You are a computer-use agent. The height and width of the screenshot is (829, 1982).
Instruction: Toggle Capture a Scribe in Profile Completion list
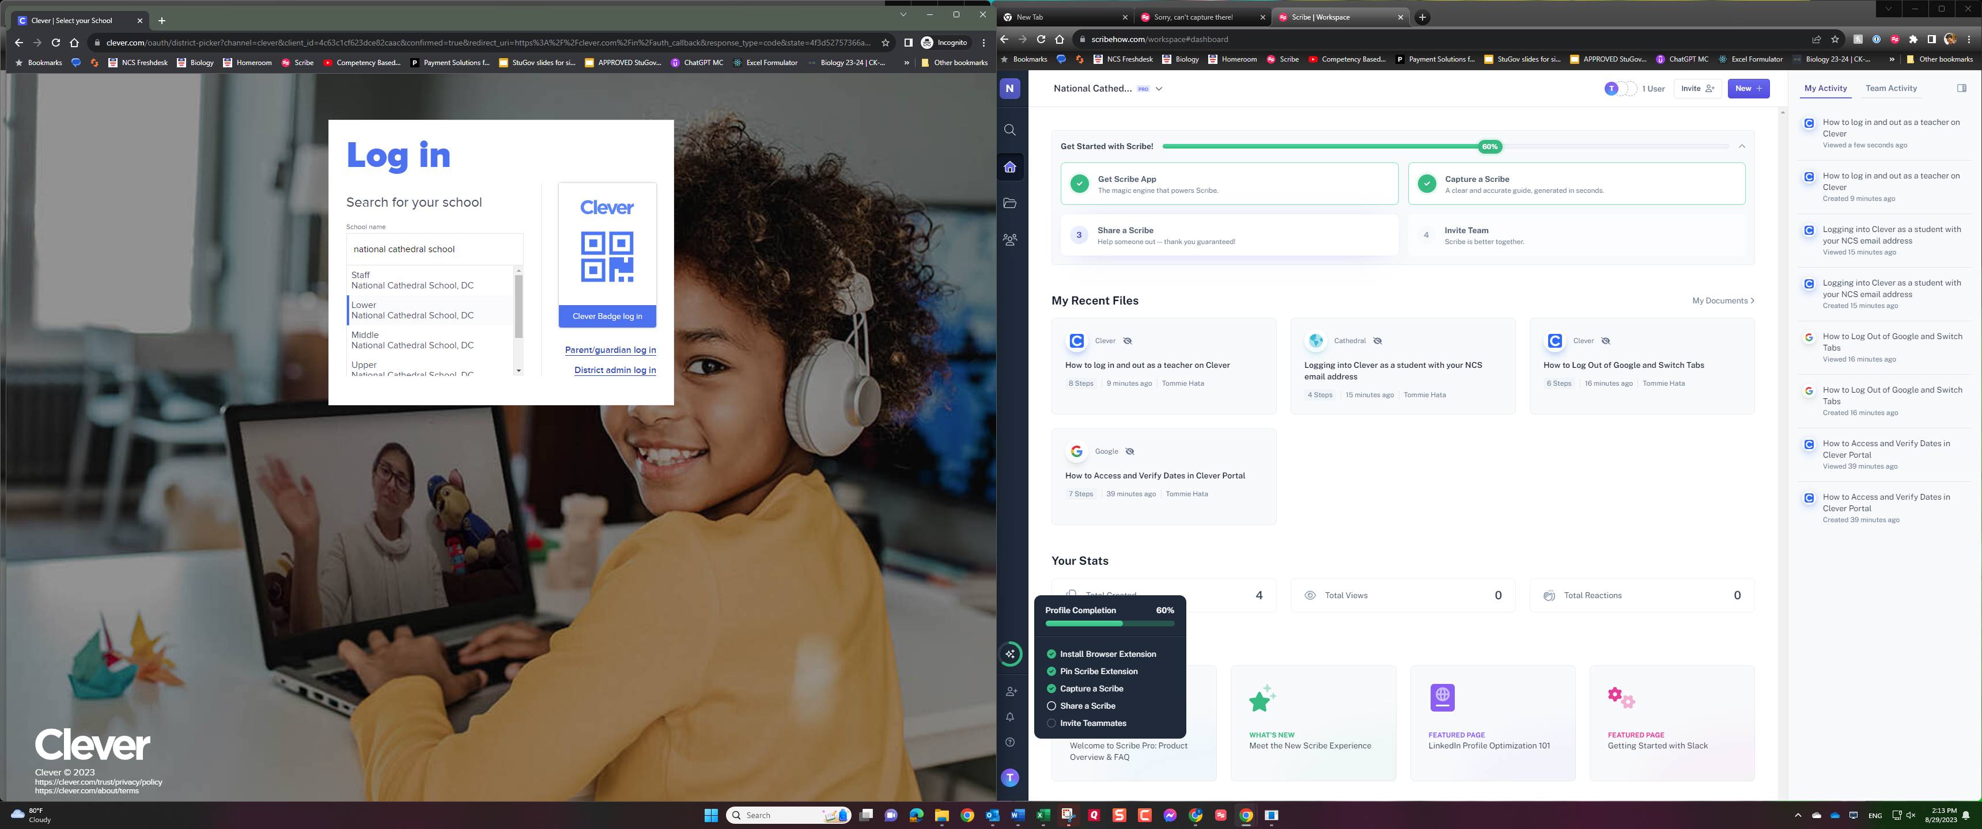(1051, 689)
